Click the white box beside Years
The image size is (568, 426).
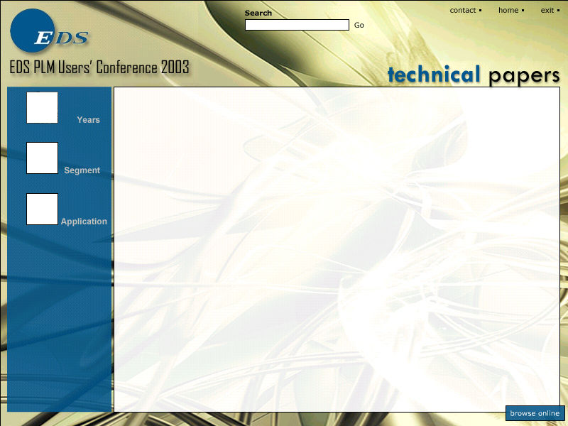(x=42, y=107)
